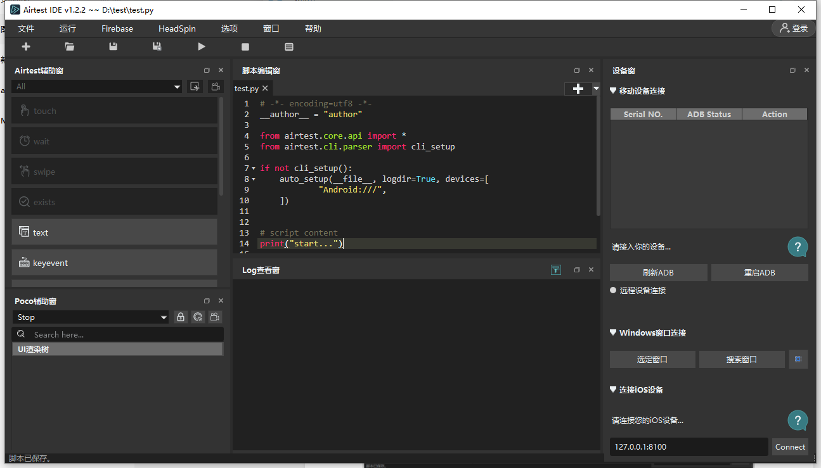Close the test.py tab
Viewport: 821px width, 468px height.
pos(265,89)
